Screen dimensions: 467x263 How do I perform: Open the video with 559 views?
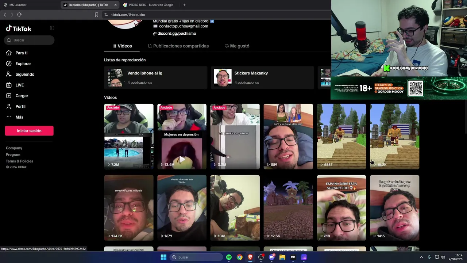point(288,136)
